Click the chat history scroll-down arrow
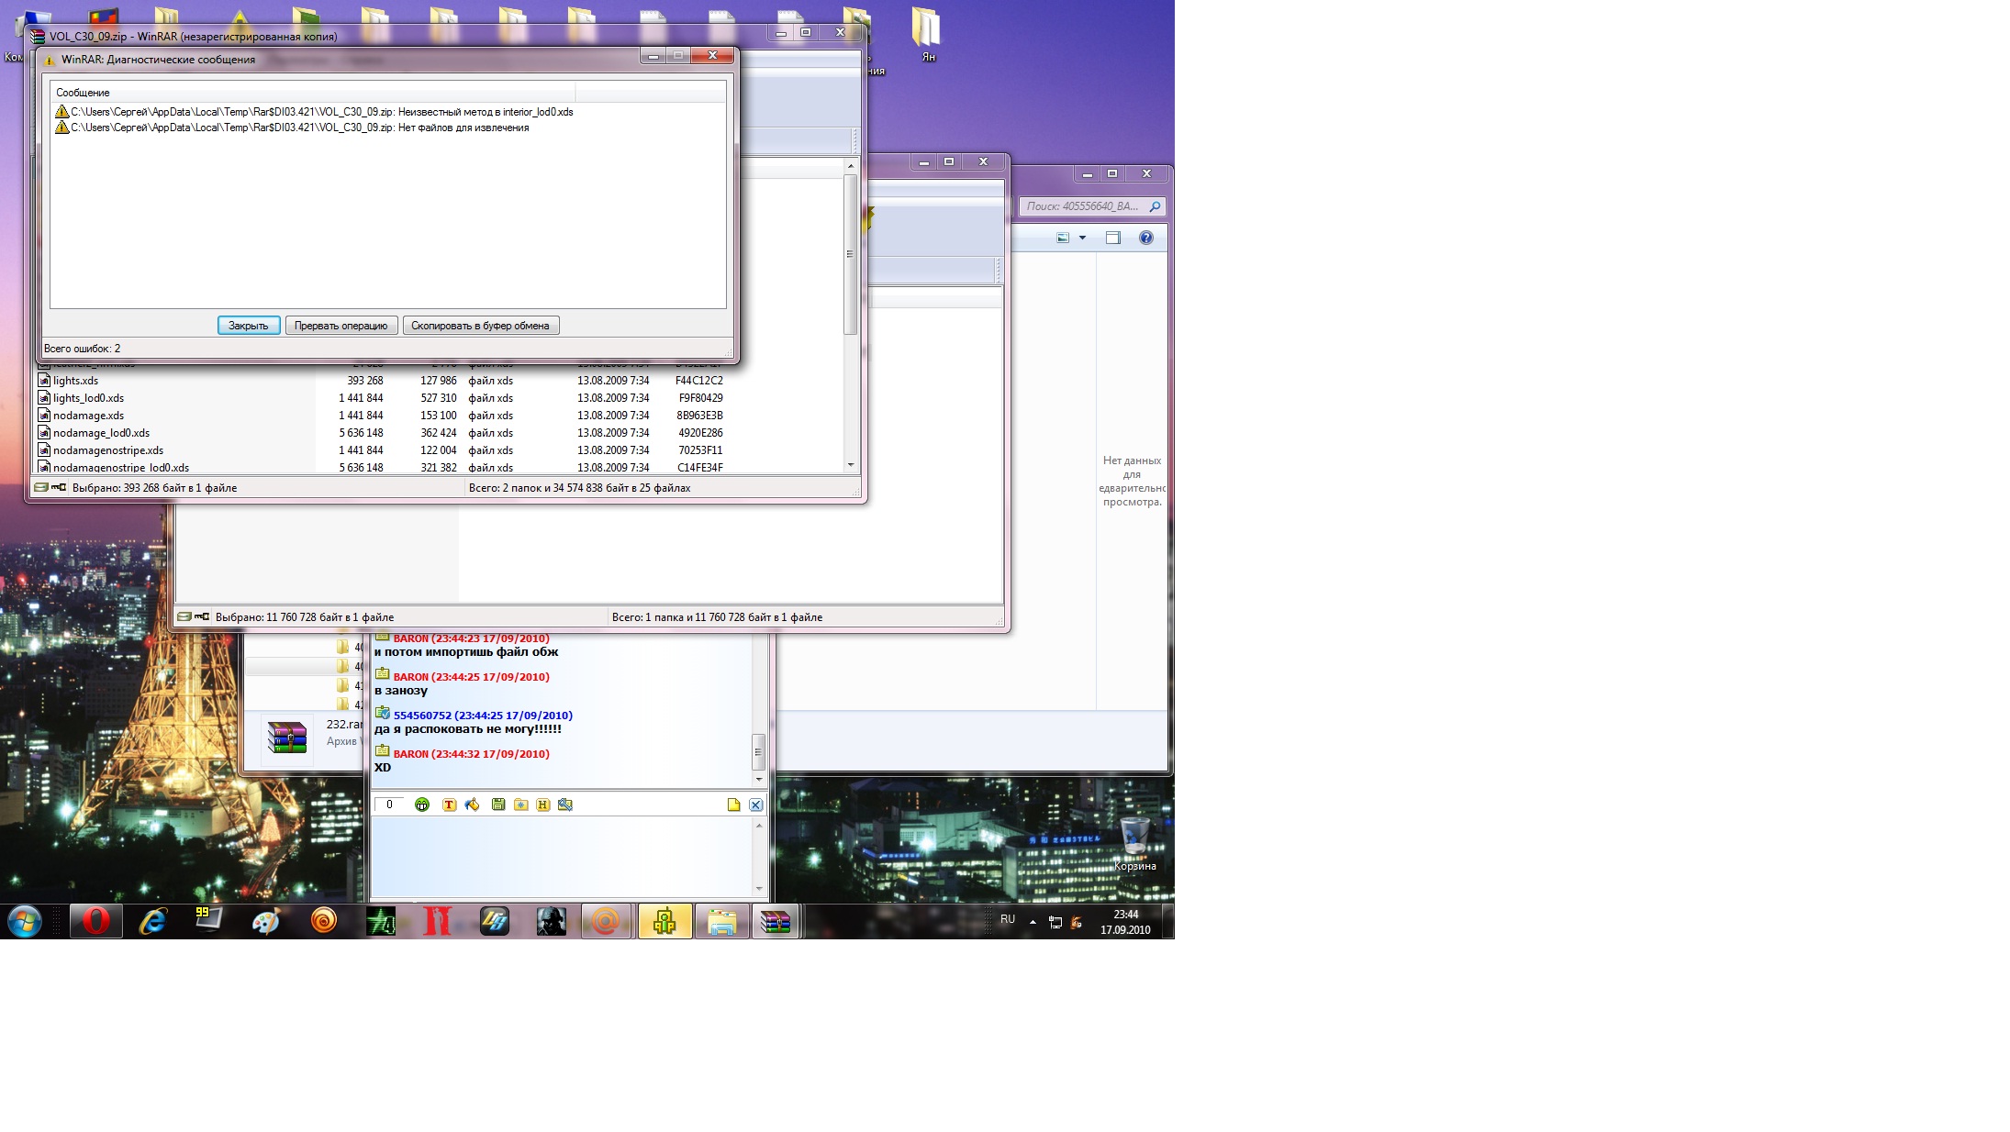The image size is (2010, 1132). (x=758, y=779)
